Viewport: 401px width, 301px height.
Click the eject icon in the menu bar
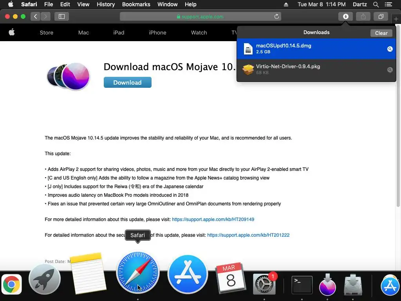286,4
